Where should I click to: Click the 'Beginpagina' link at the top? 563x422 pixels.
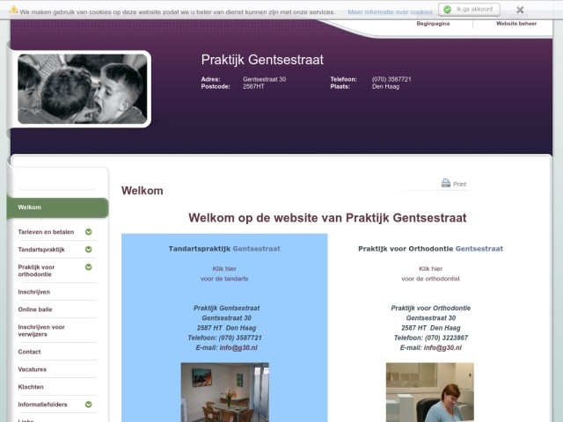click(x=432, y=24)
